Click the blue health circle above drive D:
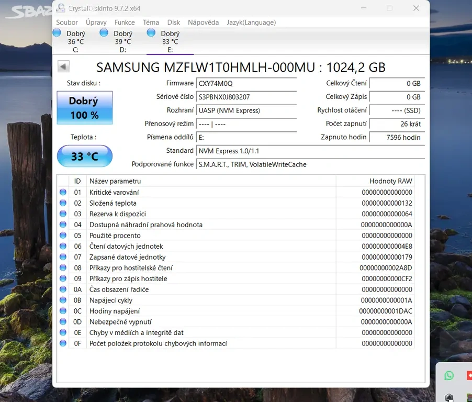Viewport: 472px width, 402px height. pos(103,32)
